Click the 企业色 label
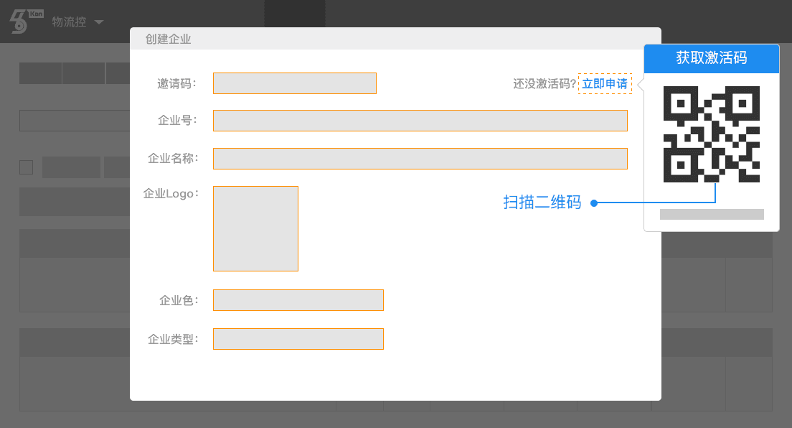This screenshot has width=792, height=428. click(x=179, y=300)
